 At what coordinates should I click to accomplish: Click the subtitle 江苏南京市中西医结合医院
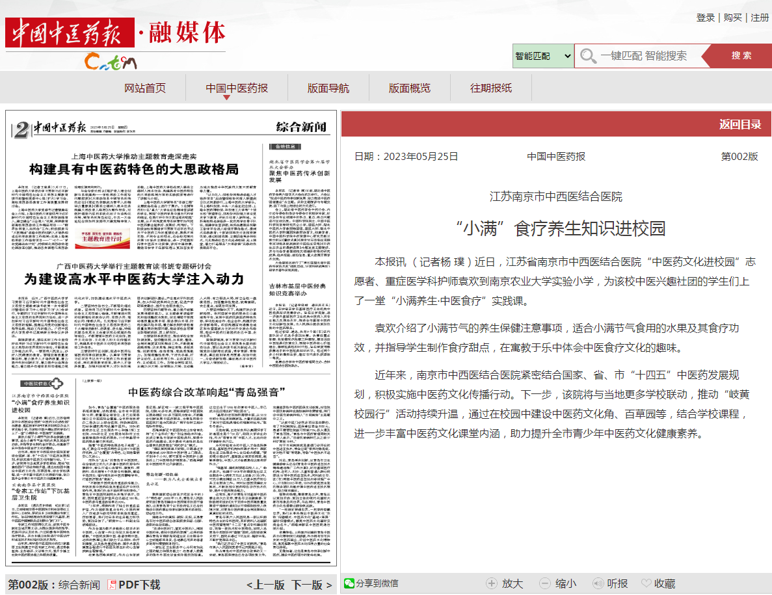pyautogui.click(x=556, y=196)
